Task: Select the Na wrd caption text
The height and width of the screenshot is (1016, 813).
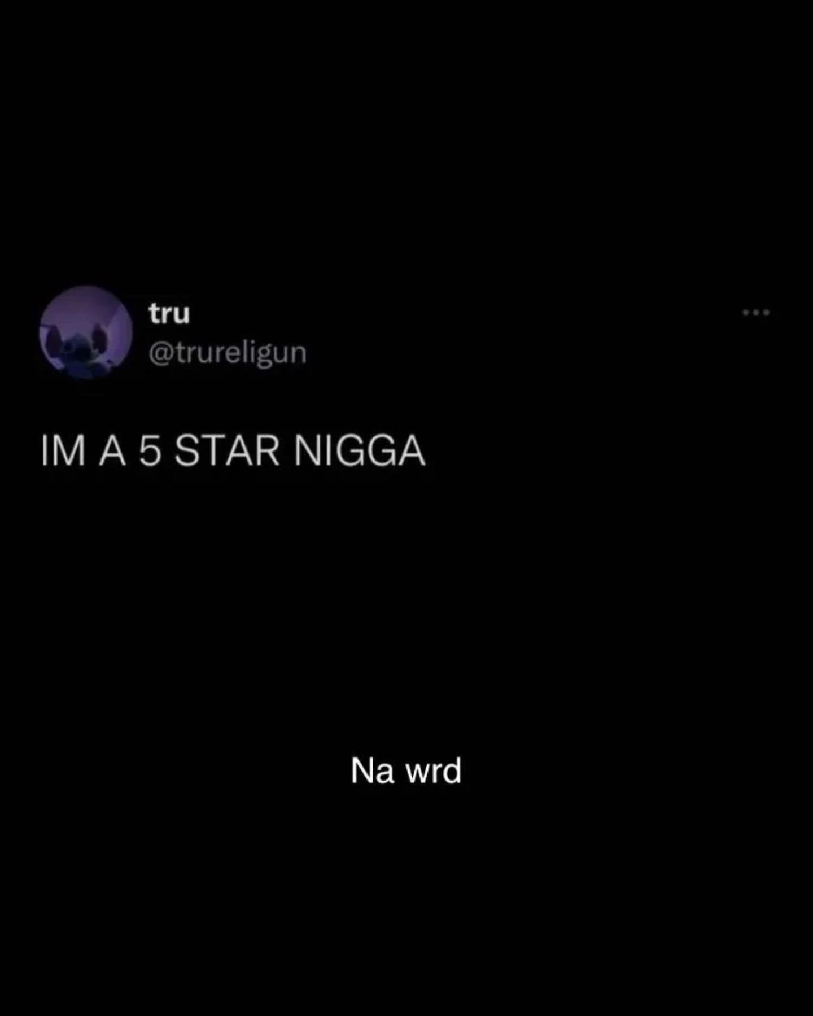Action: 406,770
